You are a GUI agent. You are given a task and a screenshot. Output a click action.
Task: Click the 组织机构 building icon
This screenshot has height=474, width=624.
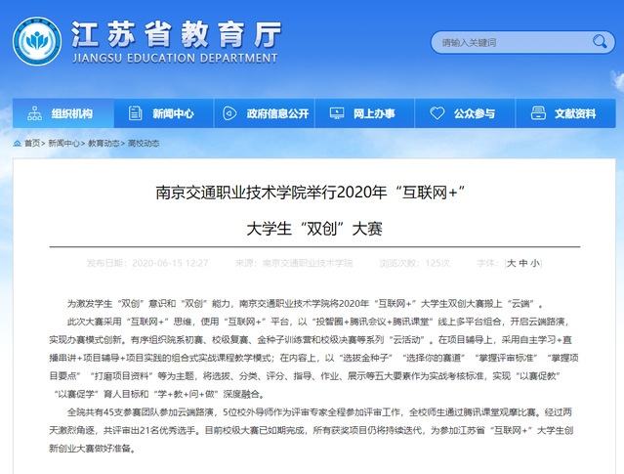(34, 113)
